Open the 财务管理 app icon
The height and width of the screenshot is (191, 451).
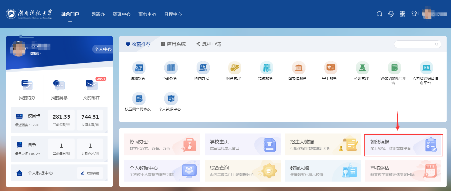pos(234,68)
